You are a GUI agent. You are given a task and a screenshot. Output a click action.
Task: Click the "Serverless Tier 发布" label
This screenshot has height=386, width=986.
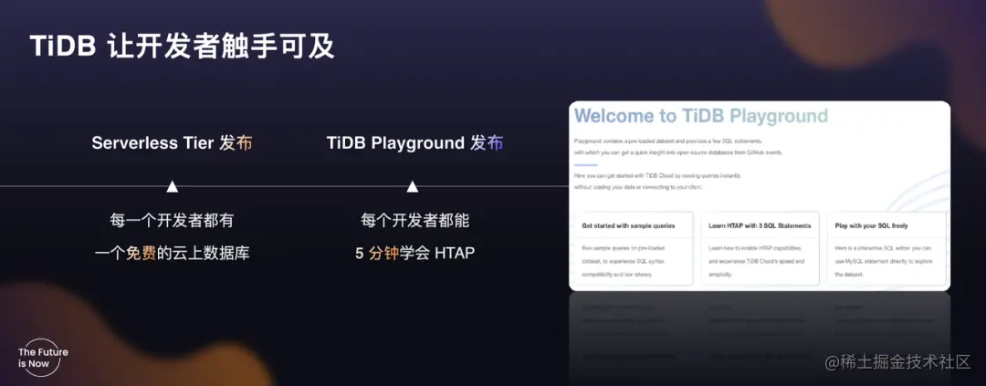[173, 143]
